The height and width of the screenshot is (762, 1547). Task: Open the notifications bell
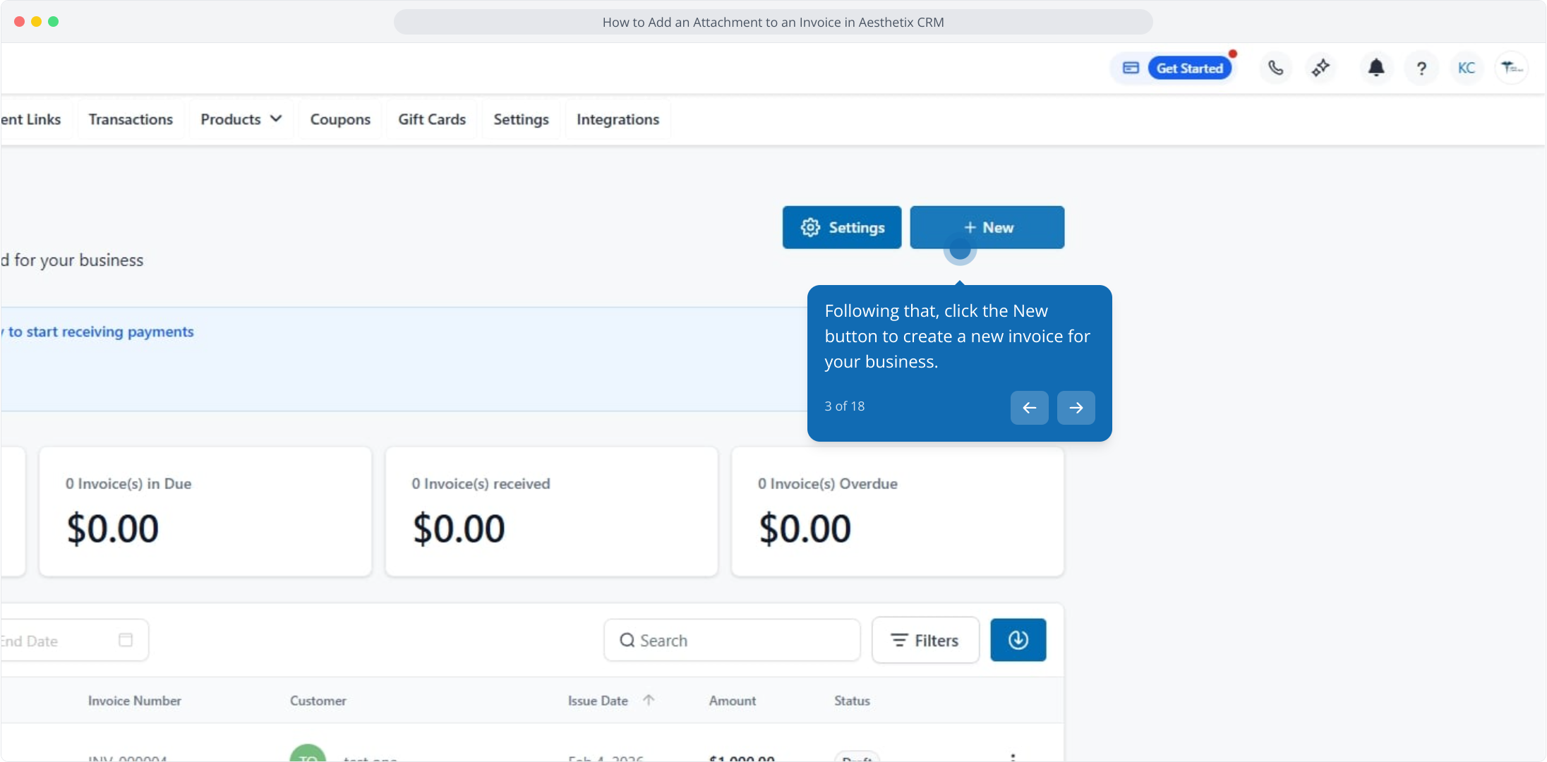pyautogui.click(x=1376, y=68)
